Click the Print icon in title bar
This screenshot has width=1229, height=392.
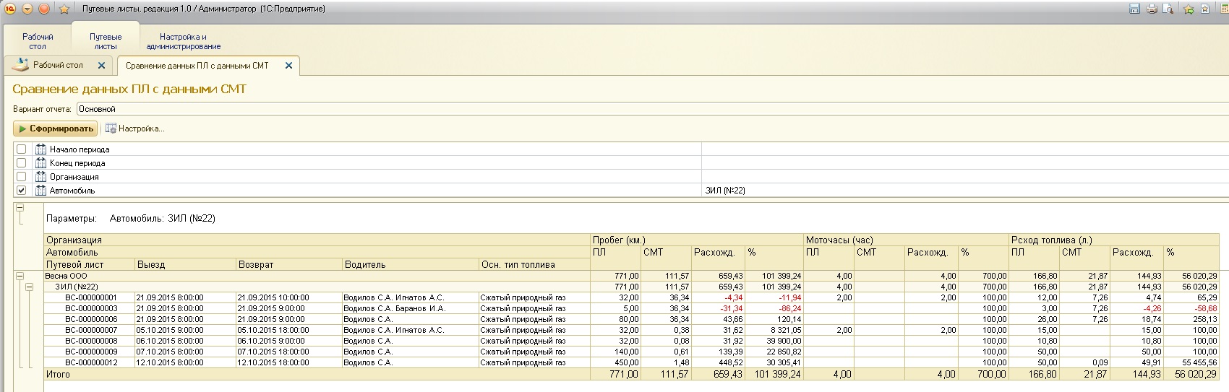[1152, 9]
